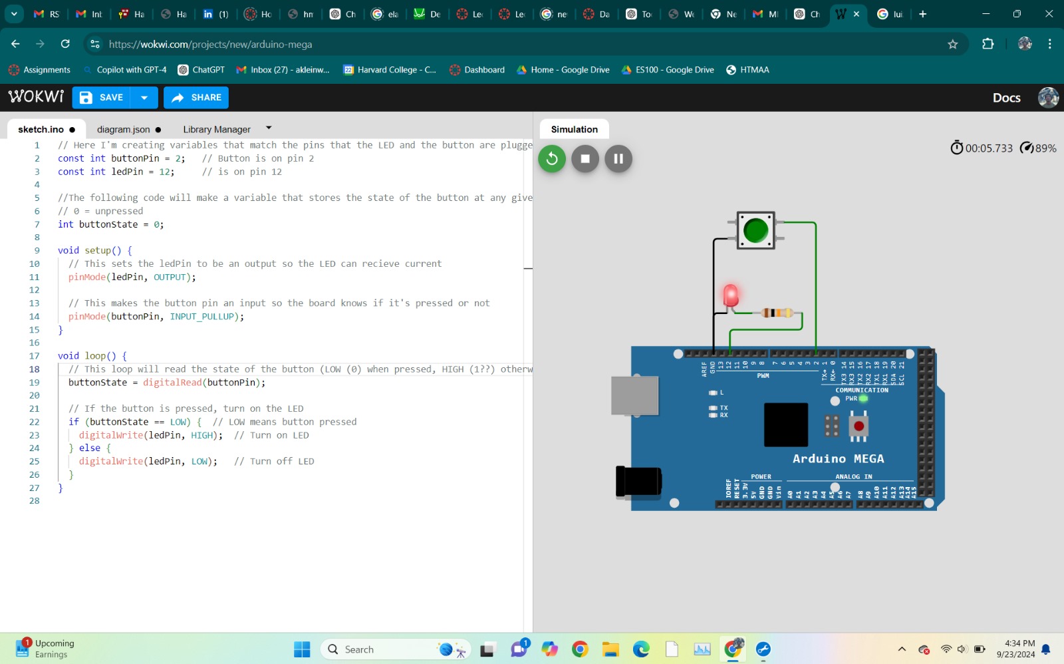Click the SAVE button
Viewport: 1064px width, 664px height.
pos(102,97)
